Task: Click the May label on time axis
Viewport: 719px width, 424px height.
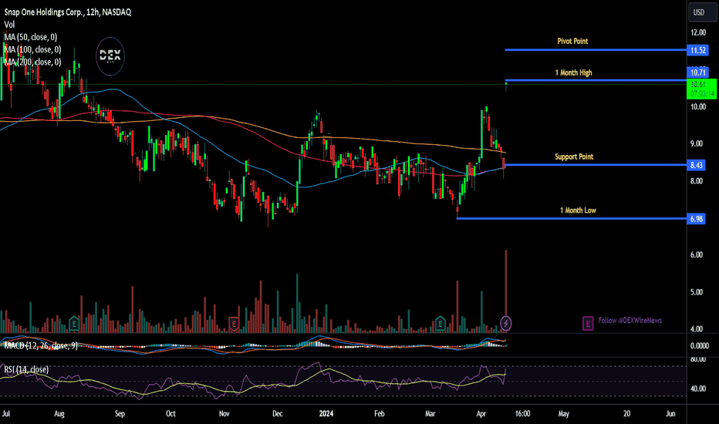Action: (x=564, y=413)
